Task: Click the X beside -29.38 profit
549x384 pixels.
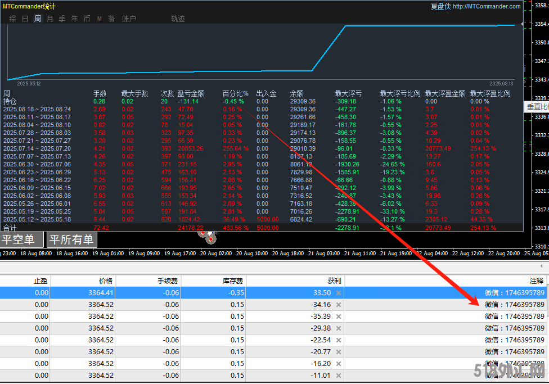Action: point(338,328)
